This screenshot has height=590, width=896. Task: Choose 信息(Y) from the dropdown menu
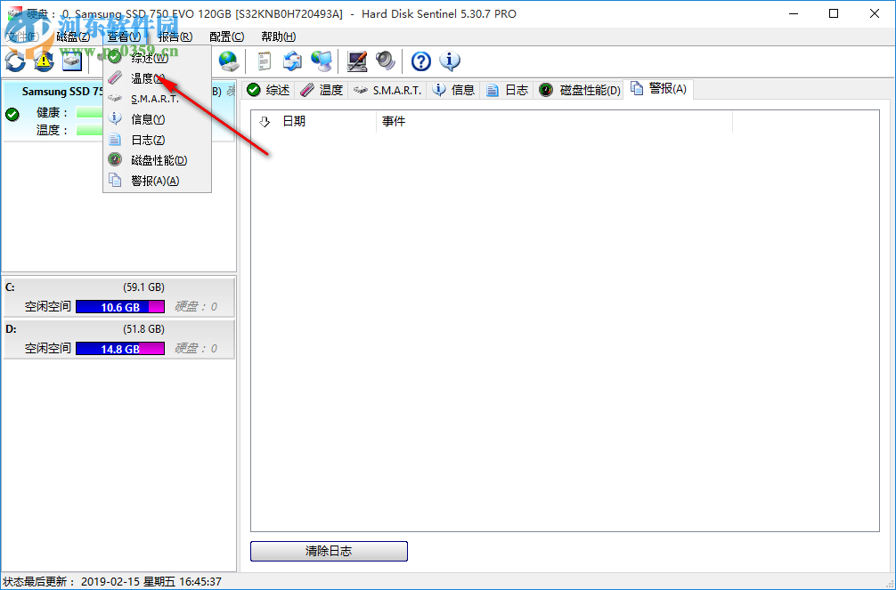click(x=157, y=119)
